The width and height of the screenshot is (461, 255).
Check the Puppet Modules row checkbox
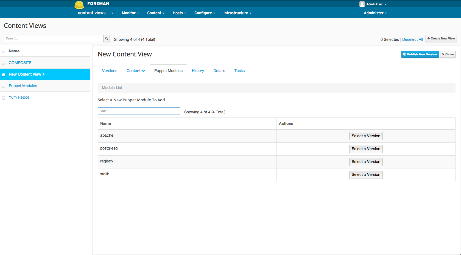point(4,86)
